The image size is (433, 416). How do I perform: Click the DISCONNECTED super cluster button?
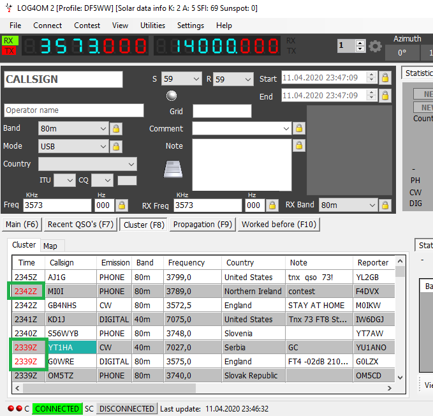[x=127, y=408]
